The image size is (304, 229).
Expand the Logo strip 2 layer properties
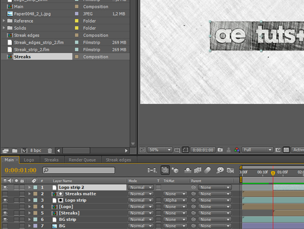pos(29,187)
